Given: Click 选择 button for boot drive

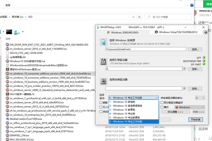Looking at the screenshot, I should tap(195, 69).
